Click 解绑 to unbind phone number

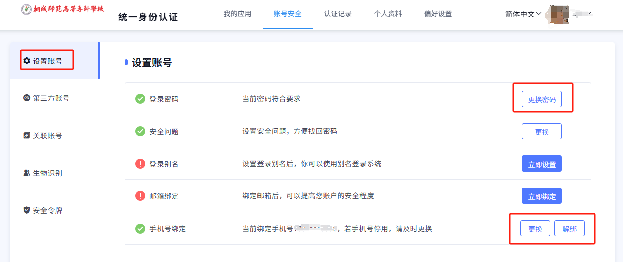point(569,229)
